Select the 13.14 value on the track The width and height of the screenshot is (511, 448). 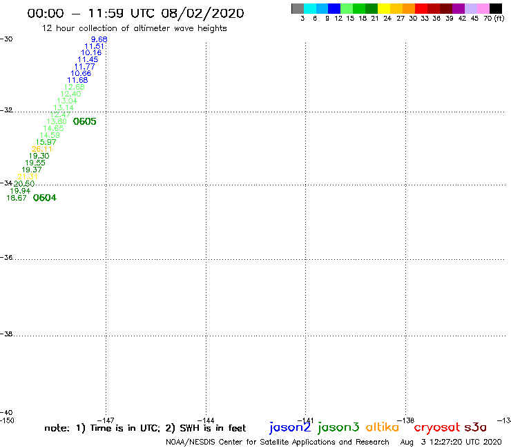64,108
